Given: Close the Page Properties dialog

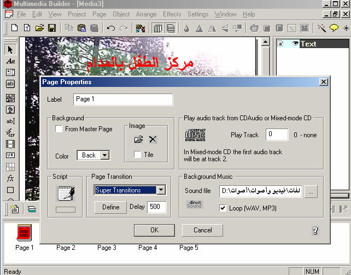Looking at the screenshot, I should coord(324,82).
